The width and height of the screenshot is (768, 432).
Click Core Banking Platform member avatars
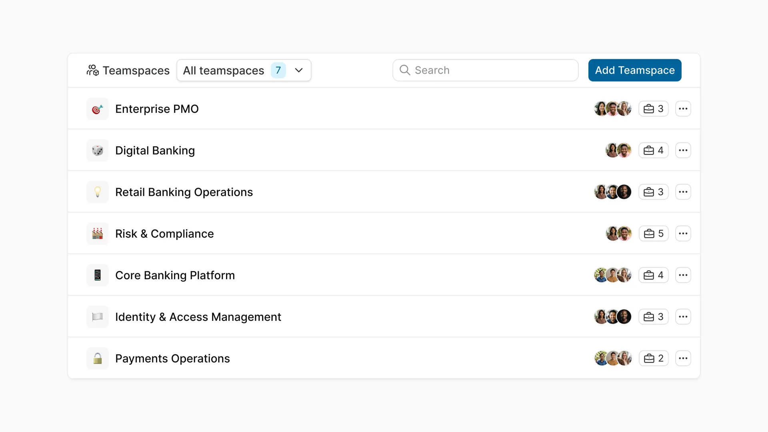[x=613, y=275]
